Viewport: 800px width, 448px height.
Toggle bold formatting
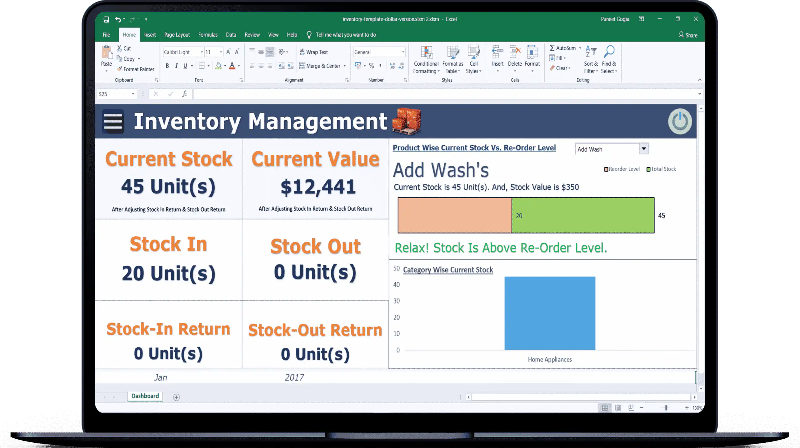click(167, 66)
